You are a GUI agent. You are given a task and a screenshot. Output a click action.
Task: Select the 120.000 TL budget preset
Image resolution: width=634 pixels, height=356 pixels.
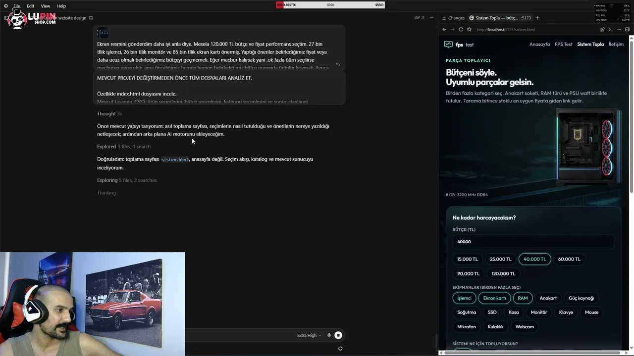click(503, 273)
